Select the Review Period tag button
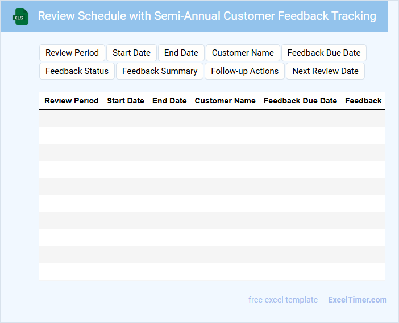This screenshot has height=323, width=399. (x=72, y=53)
